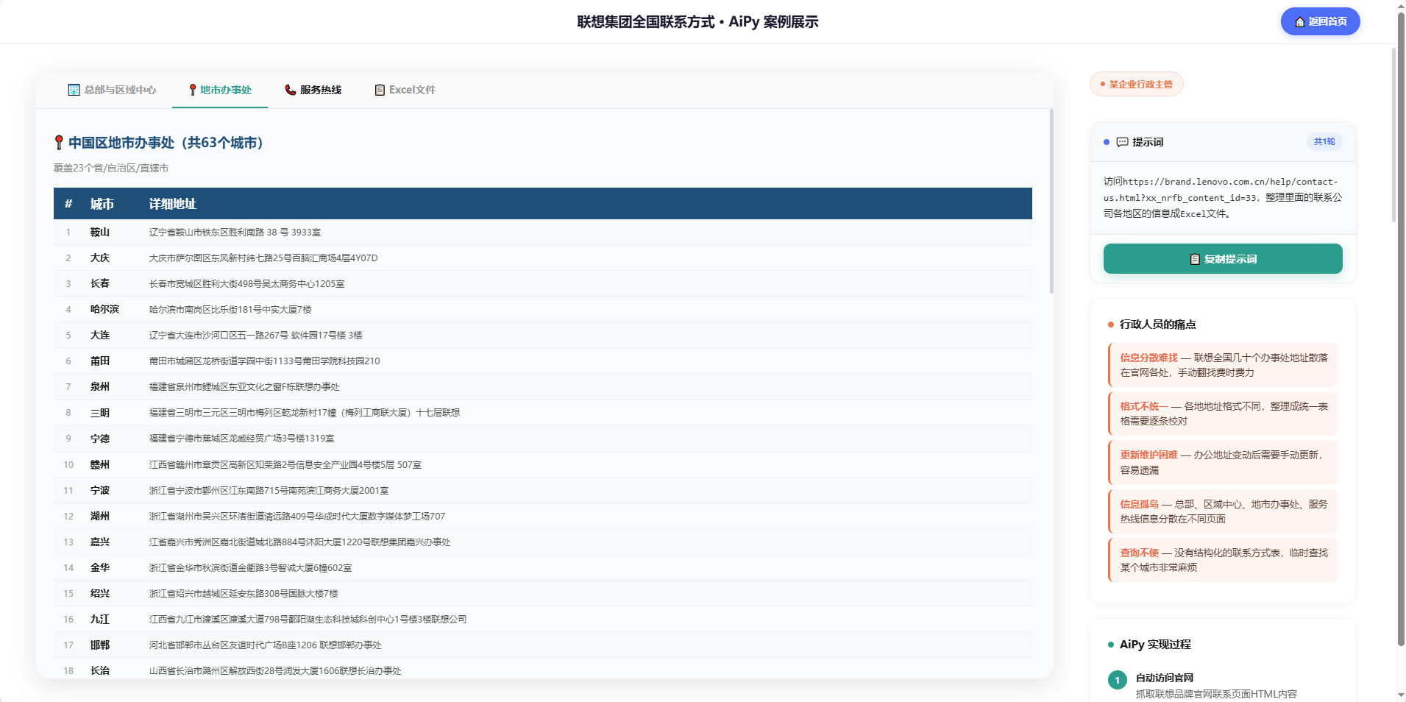The image size is (1406, 702).
Task: Select the 哈尔滨 city cell
Action: [x=104, y=309]
